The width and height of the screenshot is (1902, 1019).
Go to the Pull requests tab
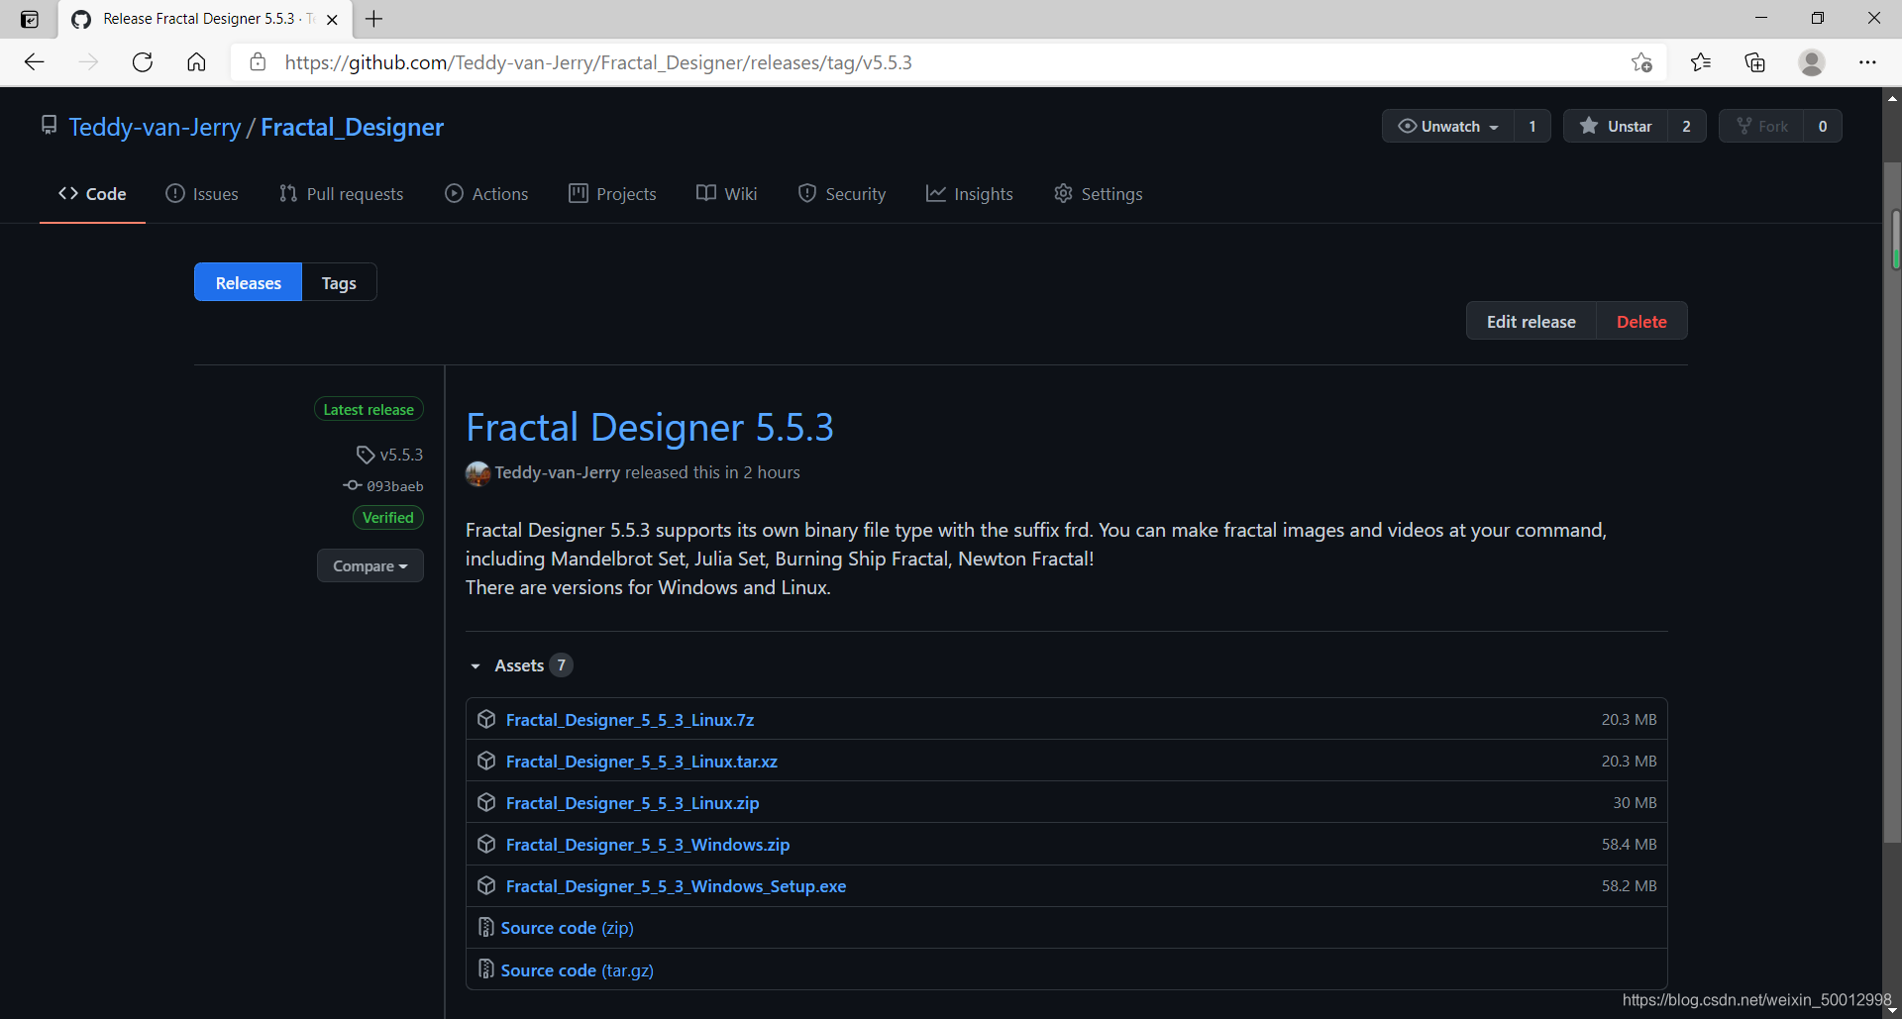[342, 194]
